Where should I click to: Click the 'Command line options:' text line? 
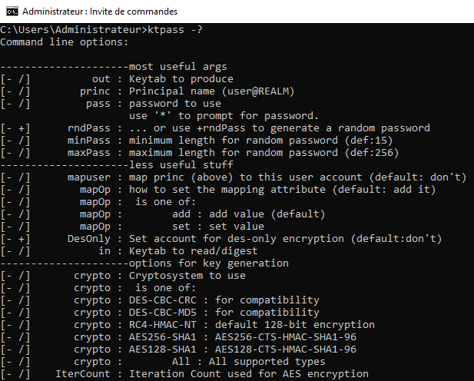click(65, 42)
